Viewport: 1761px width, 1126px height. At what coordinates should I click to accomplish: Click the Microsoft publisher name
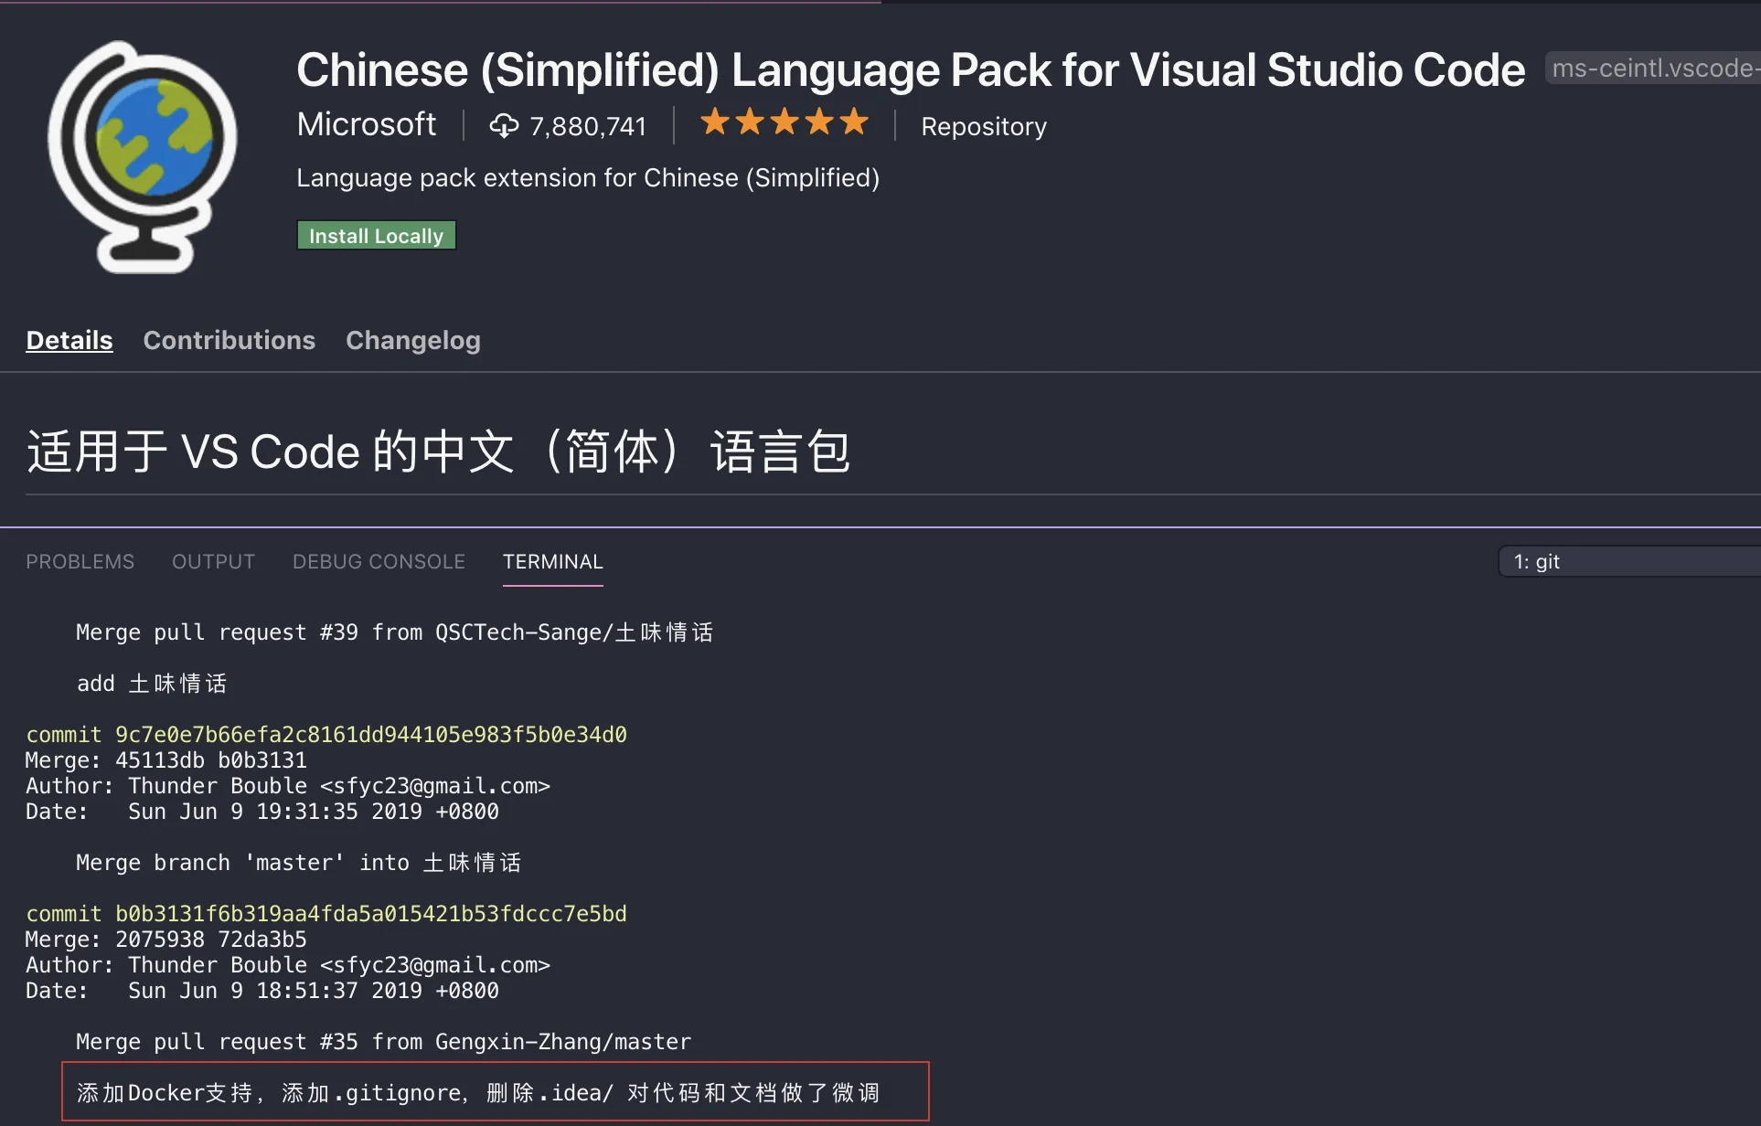(366, 124)
